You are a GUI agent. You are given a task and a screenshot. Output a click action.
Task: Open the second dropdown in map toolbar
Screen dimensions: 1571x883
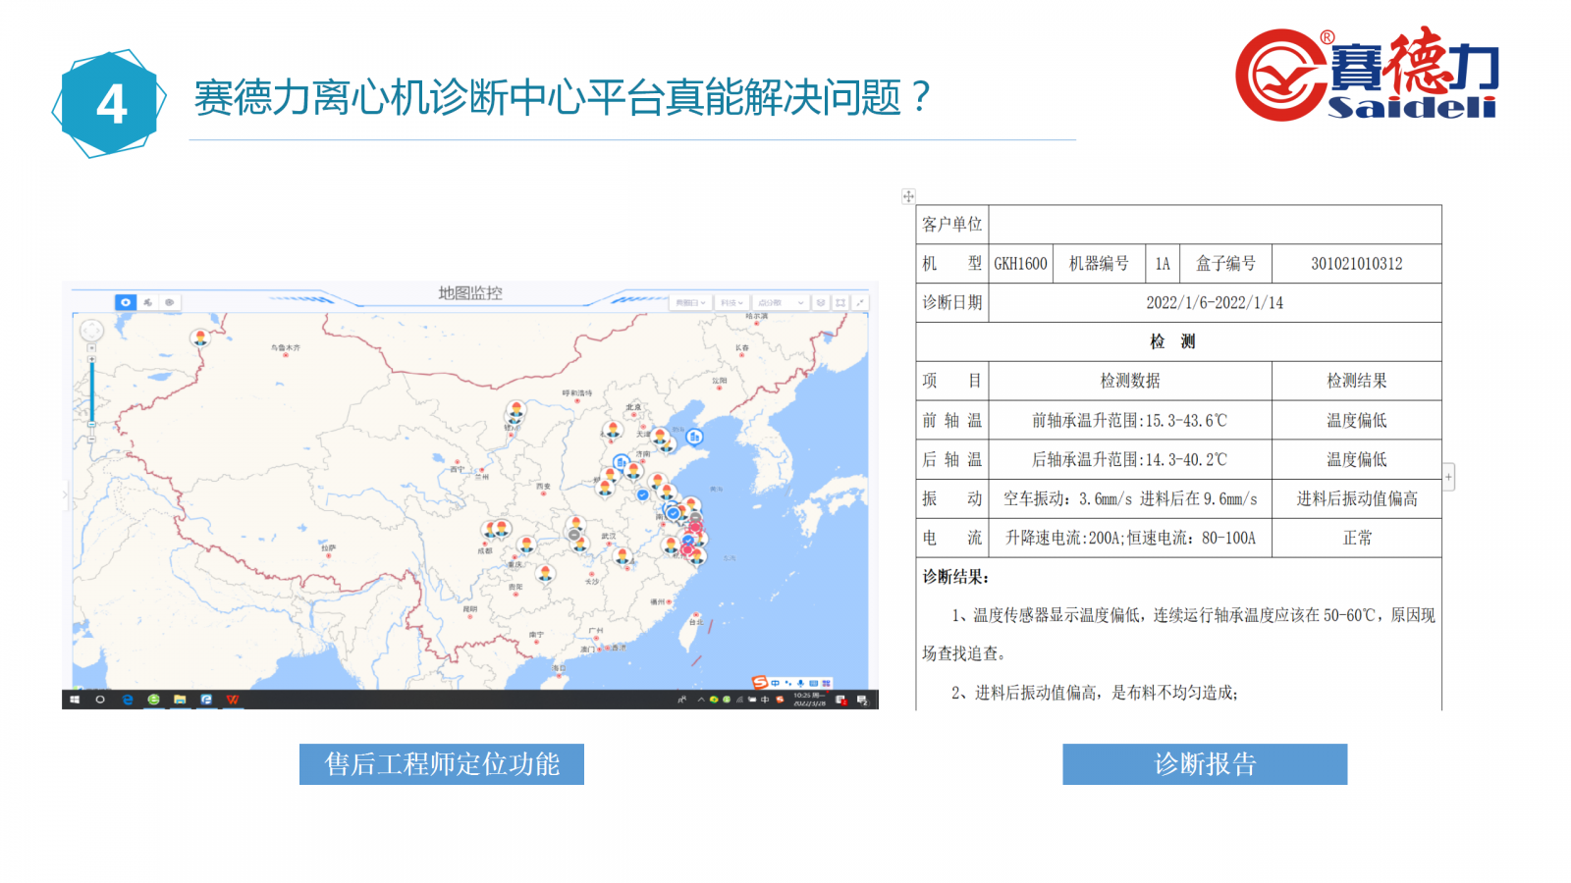tap(731, 302)
